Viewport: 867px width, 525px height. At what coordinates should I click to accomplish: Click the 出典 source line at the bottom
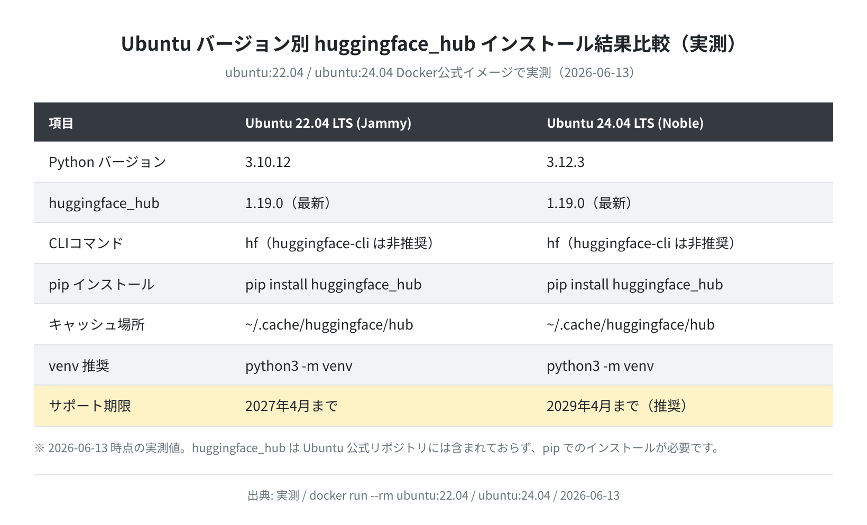433,495
